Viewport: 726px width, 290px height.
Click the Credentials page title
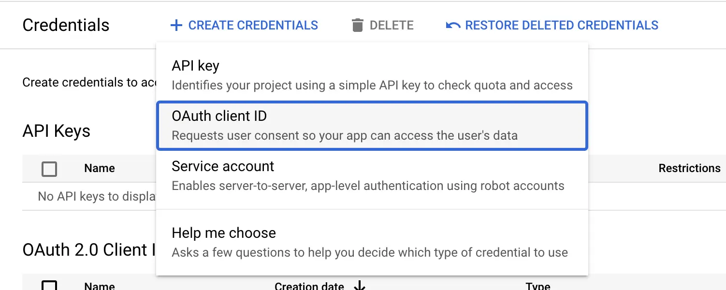point(65,25)
